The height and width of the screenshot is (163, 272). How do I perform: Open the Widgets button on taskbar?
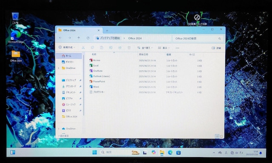point(13,152)
